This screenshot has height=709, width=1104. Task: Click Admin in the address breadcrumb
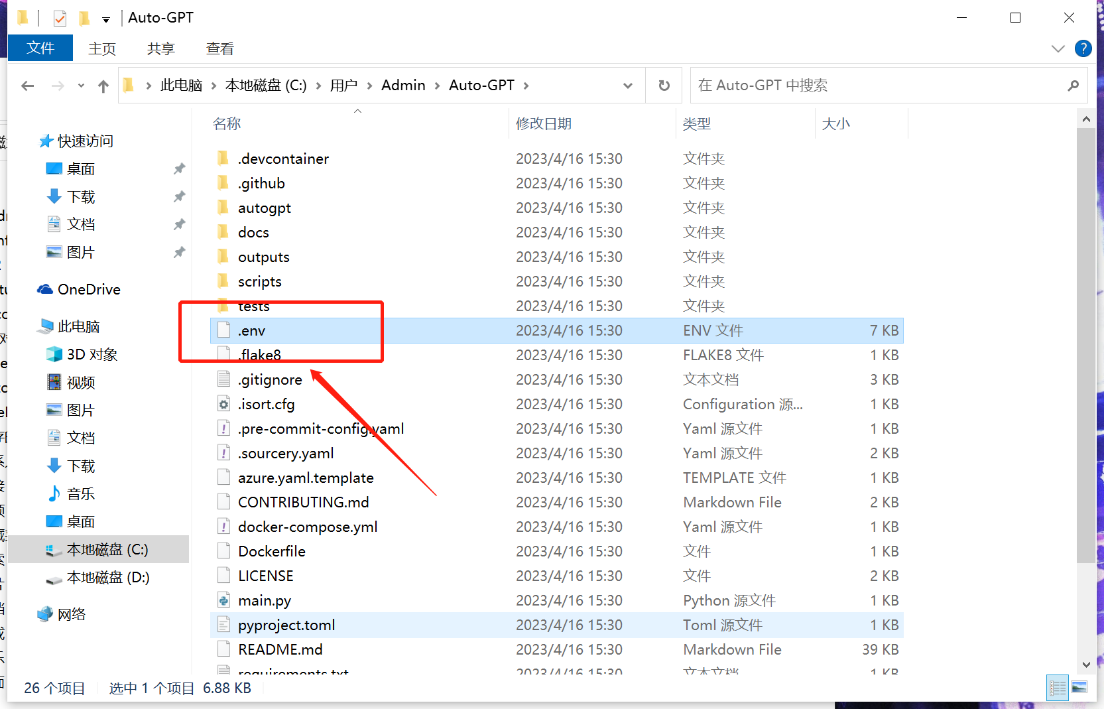[x=403, y=86]
